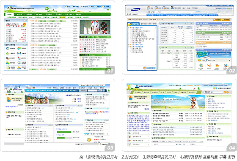Click the two-people icon in Samsung toolbar
Viewport: 237px width, 161px height.
[x=173, y=8]
